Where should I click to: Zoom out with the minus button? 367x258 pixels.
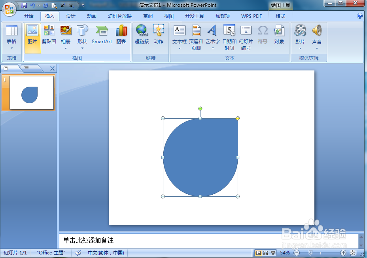tap(297, 253)
